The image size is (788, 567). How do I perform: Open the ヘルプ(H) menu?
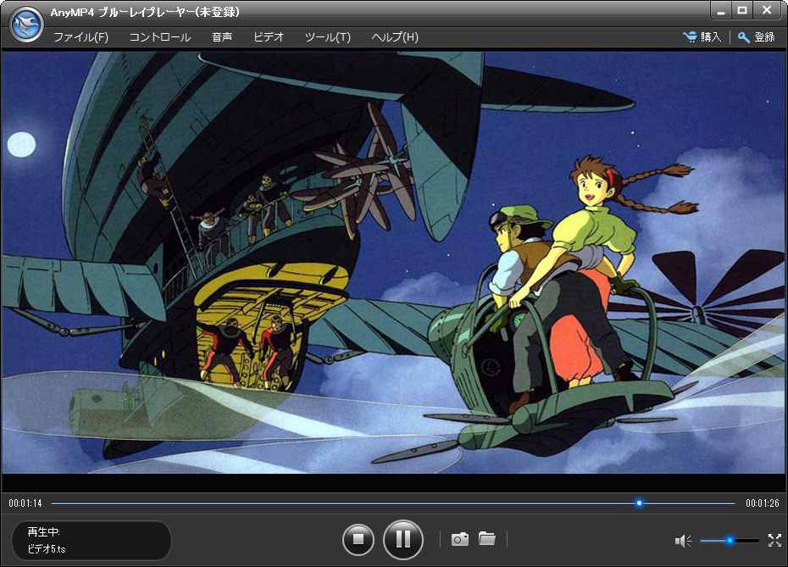point(395,37)
